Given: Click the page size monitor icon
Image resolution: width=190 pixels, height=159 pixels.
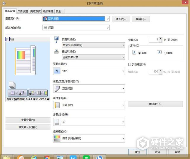Looking at the screenshot, I should 56,40.
